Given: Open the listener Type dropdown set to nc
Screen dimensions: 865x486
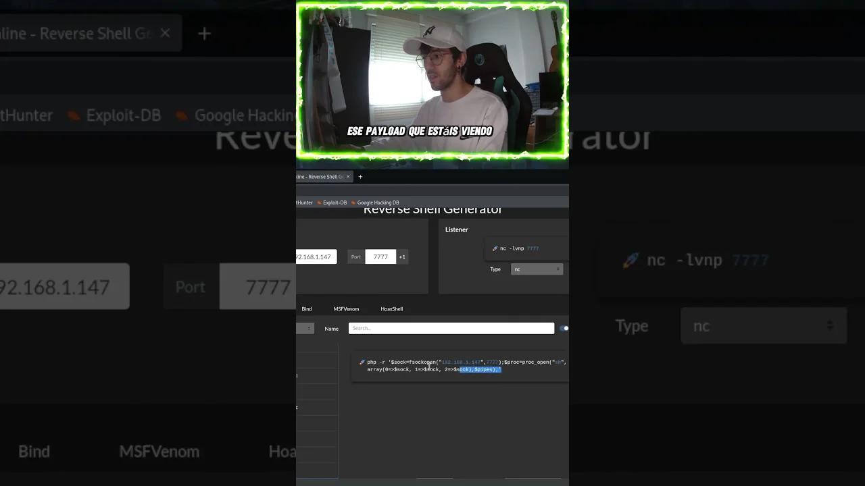Looking at the screenshot, I should coord(537,269).
